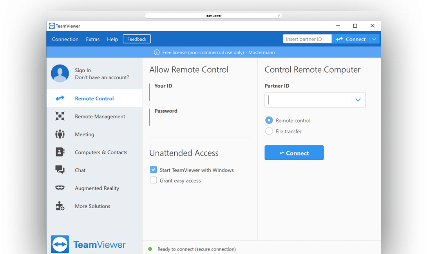The height and width of the screenshot is (254, 427).
Task: Click the green connection status indicator
Action: click(x=150, y=249)
